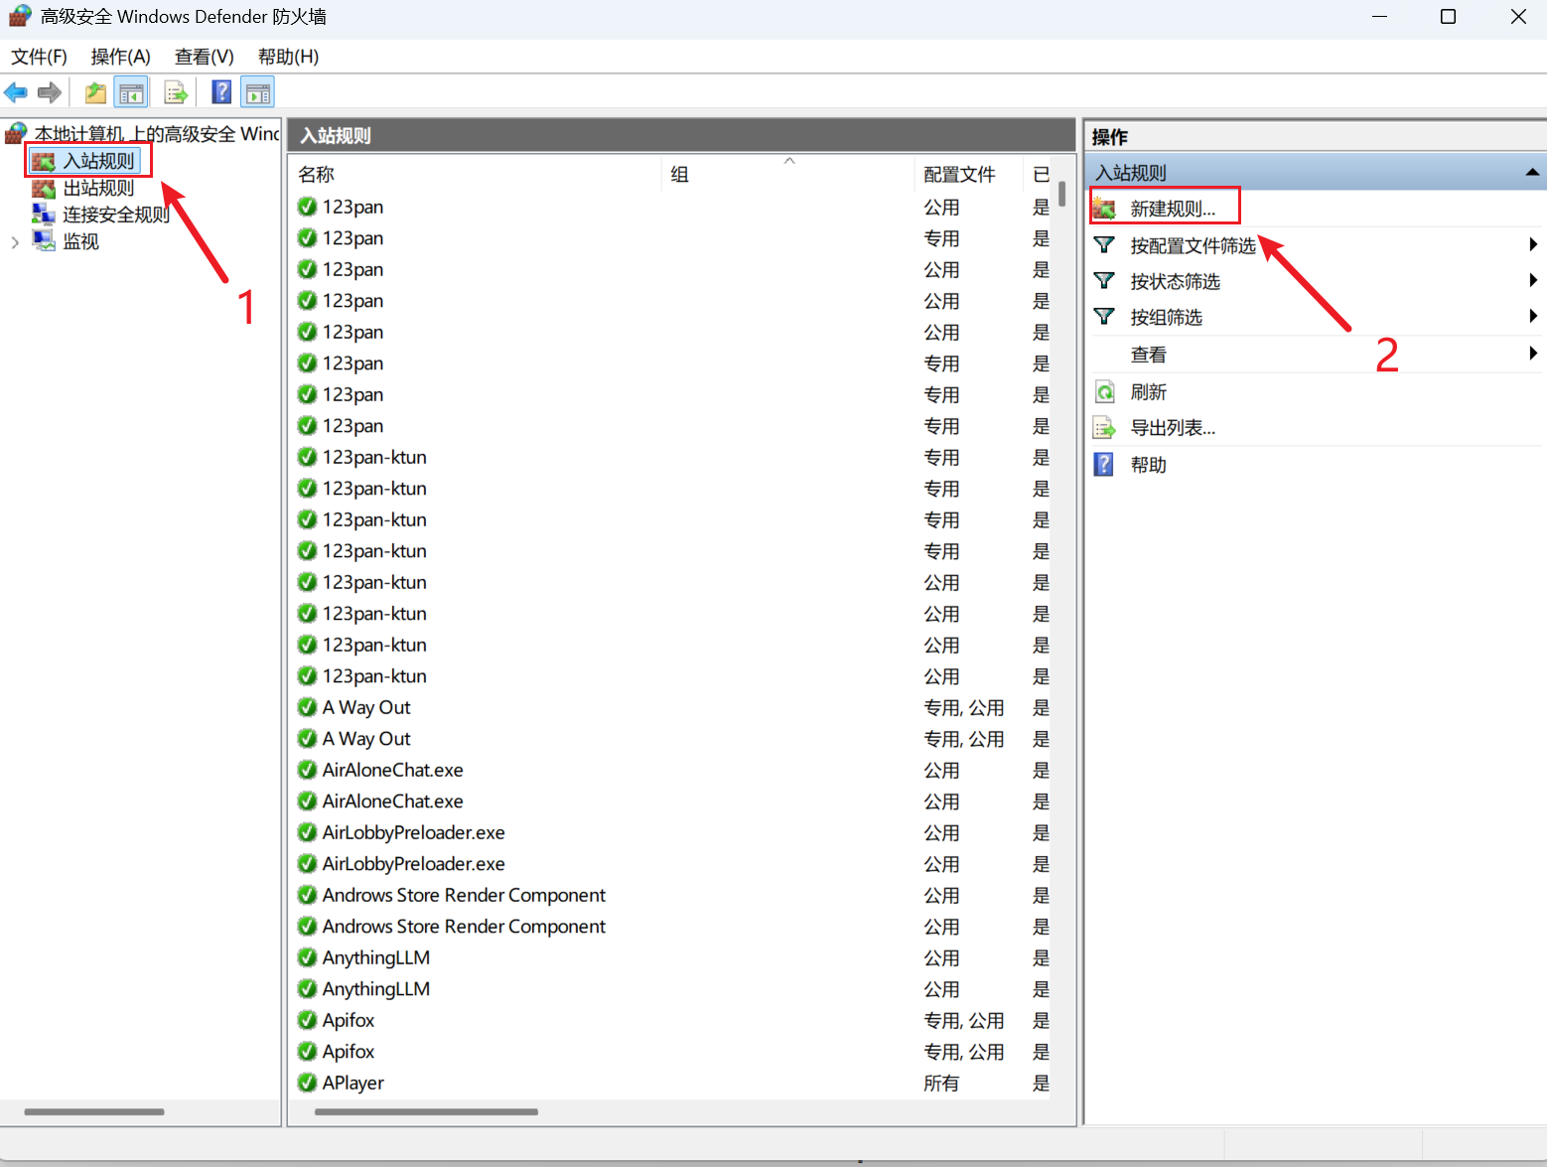Viewport: 1547px width, 1167px height.
Task: Open 按状态筛选 filter submenu
Action: click(x=1175, y=282)
